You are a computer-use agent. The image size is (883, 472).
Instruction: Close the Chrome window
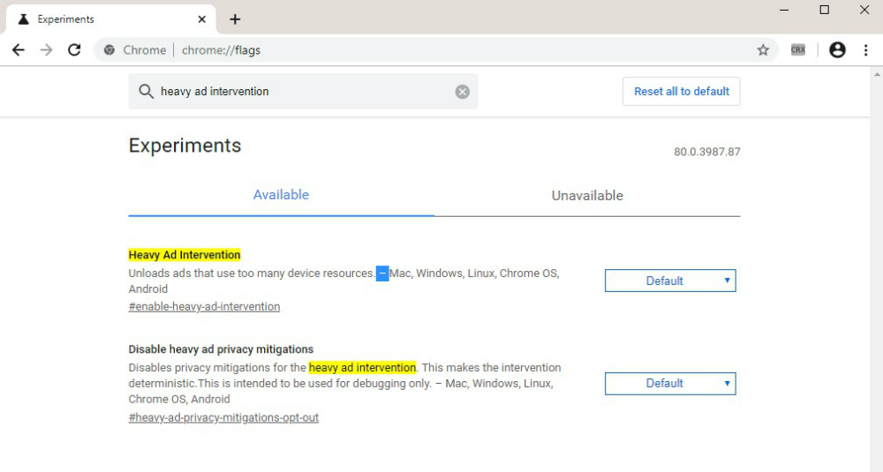tap(864, 10)
